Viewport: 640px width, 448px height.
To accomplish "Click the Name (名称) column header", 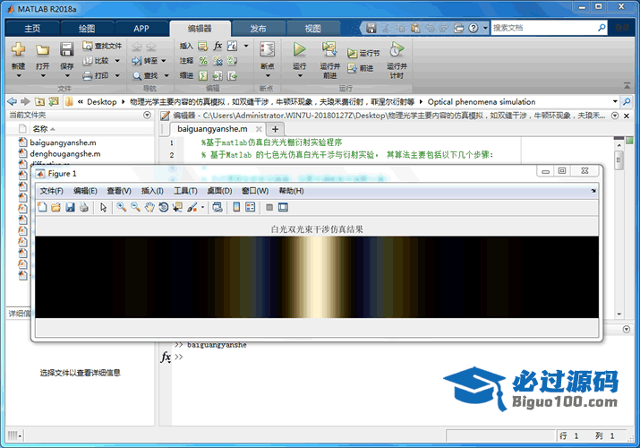I will coord(40,129).
